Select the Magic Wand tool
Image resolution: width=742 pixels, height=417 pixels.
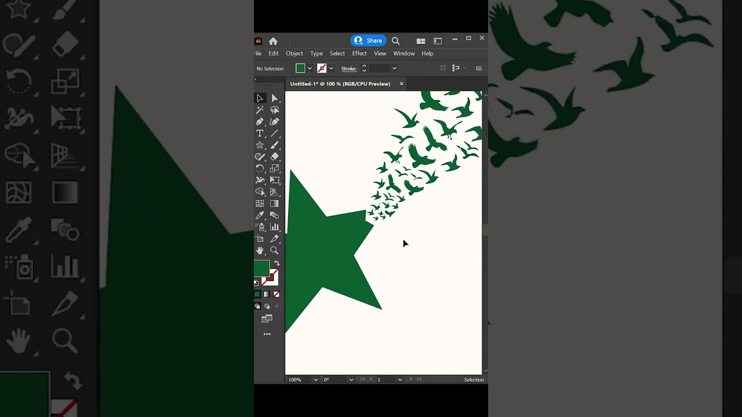pos(260,110)
